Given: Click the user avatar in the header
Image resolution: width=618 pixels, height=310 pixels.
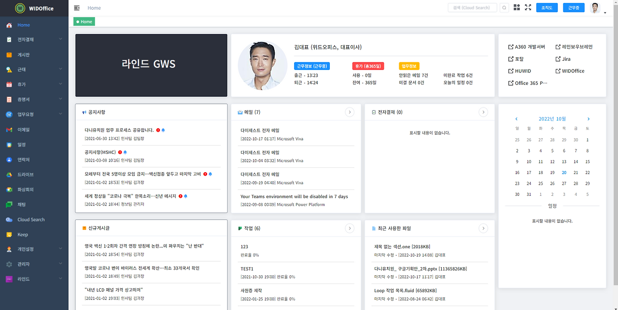Looking at the screenshot, I should [595, 8].
